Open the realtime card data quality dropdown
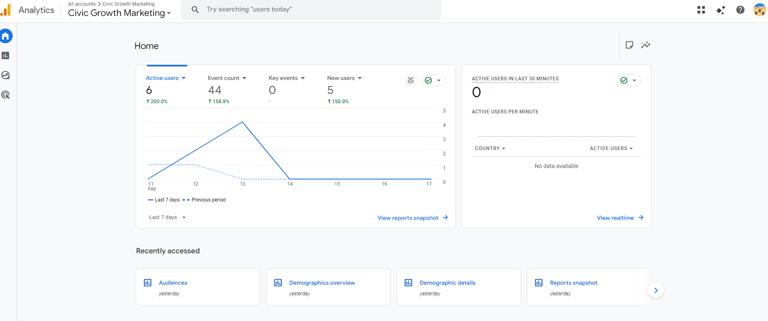The width and height of the screenshot is (768, 321). pyautogui.click(x=629, y=80)
